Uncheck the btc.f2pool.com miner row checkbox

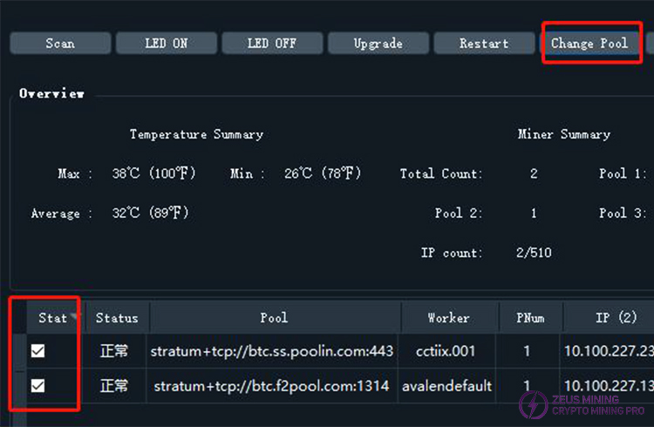(38, 385)
